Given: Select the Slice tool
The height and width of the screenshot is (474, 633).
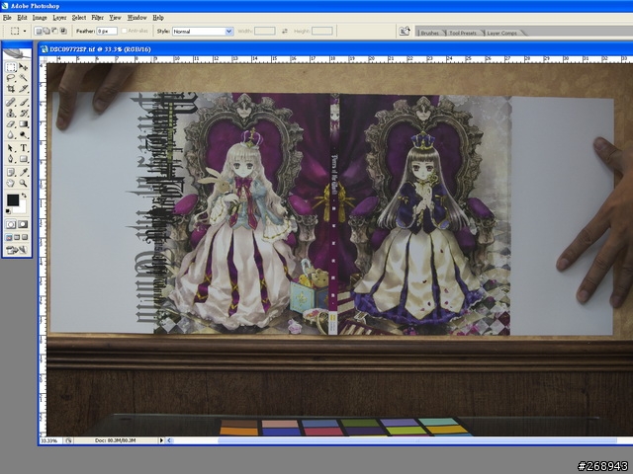Looking at the screenshot, I should pos(23,89).
